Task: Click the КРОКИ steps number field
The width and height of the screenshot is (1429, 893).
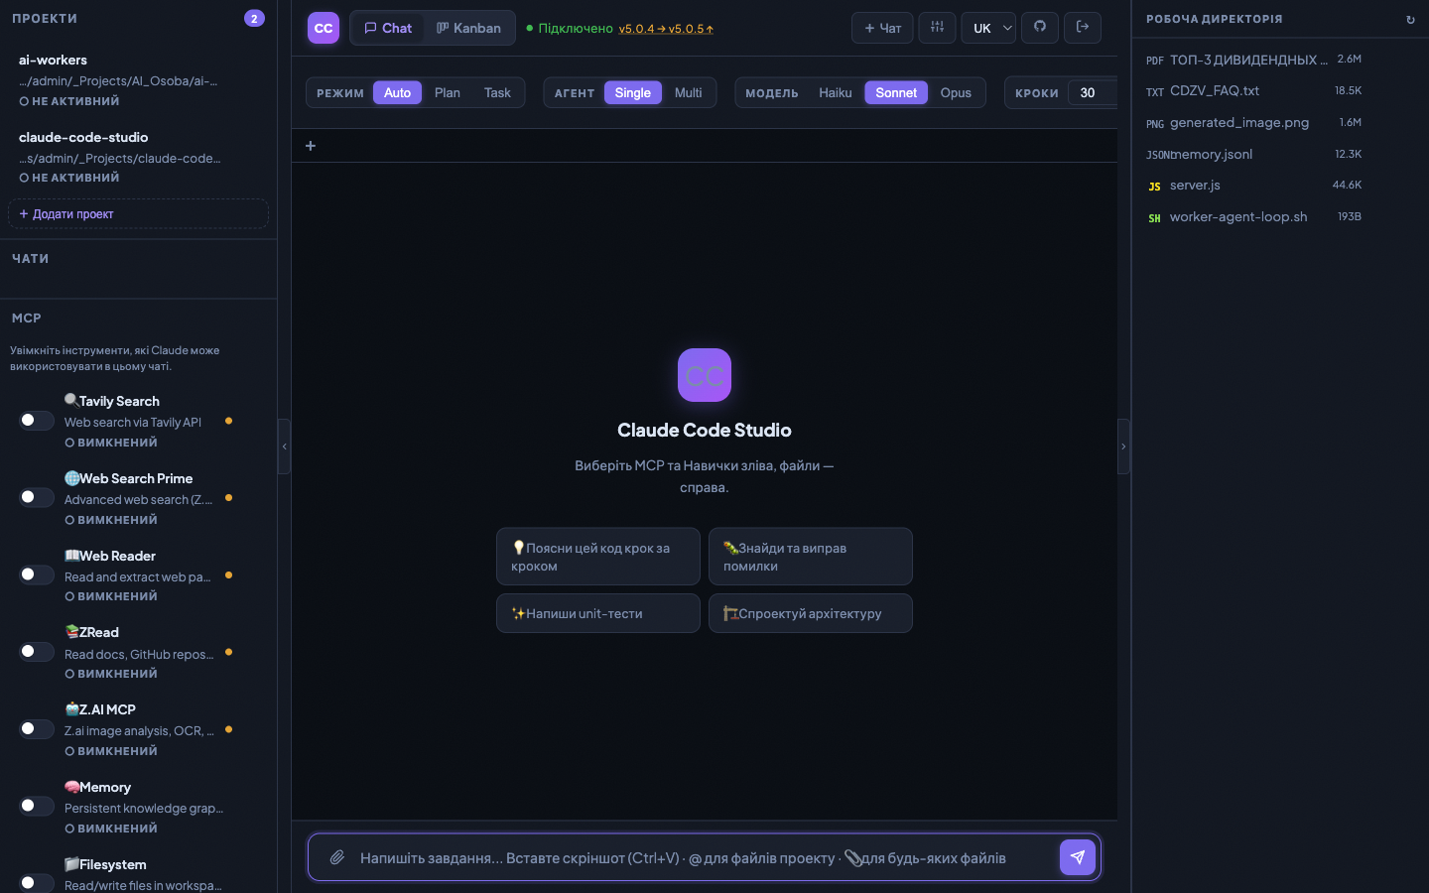Action: tap(1093, 92)
